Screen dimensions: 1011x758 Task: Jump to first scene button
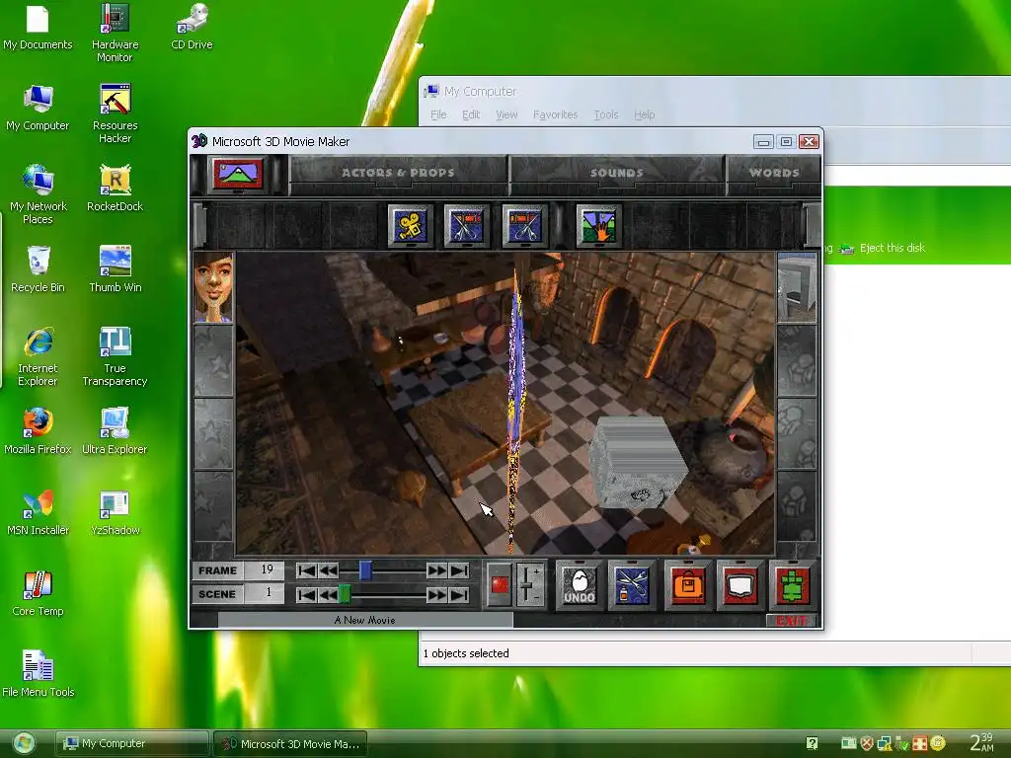click(307, 594)
